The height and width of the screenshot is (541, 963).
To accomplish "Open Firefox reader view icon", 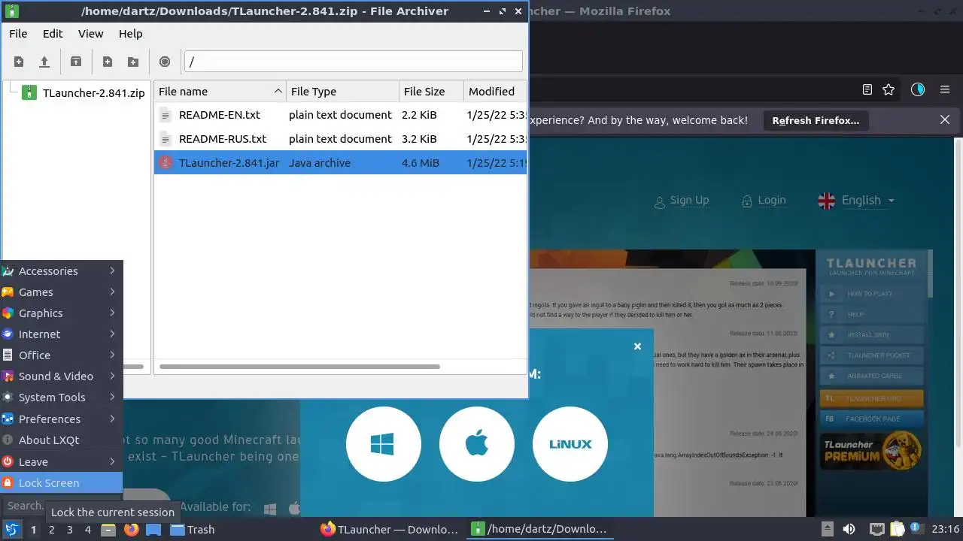I will (x=867, y=89).
